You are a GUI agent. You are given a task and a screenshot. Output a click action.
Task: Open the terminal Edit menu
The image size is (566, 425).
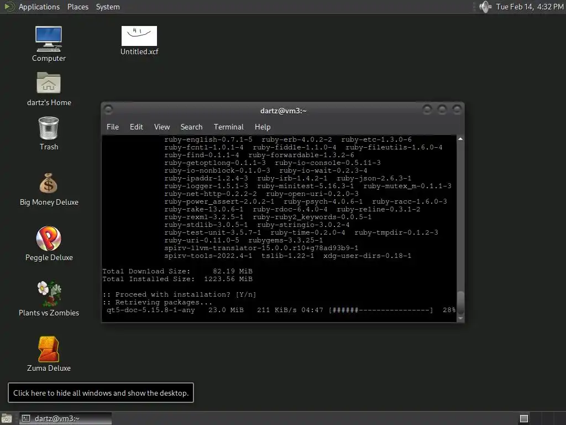coord(136,127)
